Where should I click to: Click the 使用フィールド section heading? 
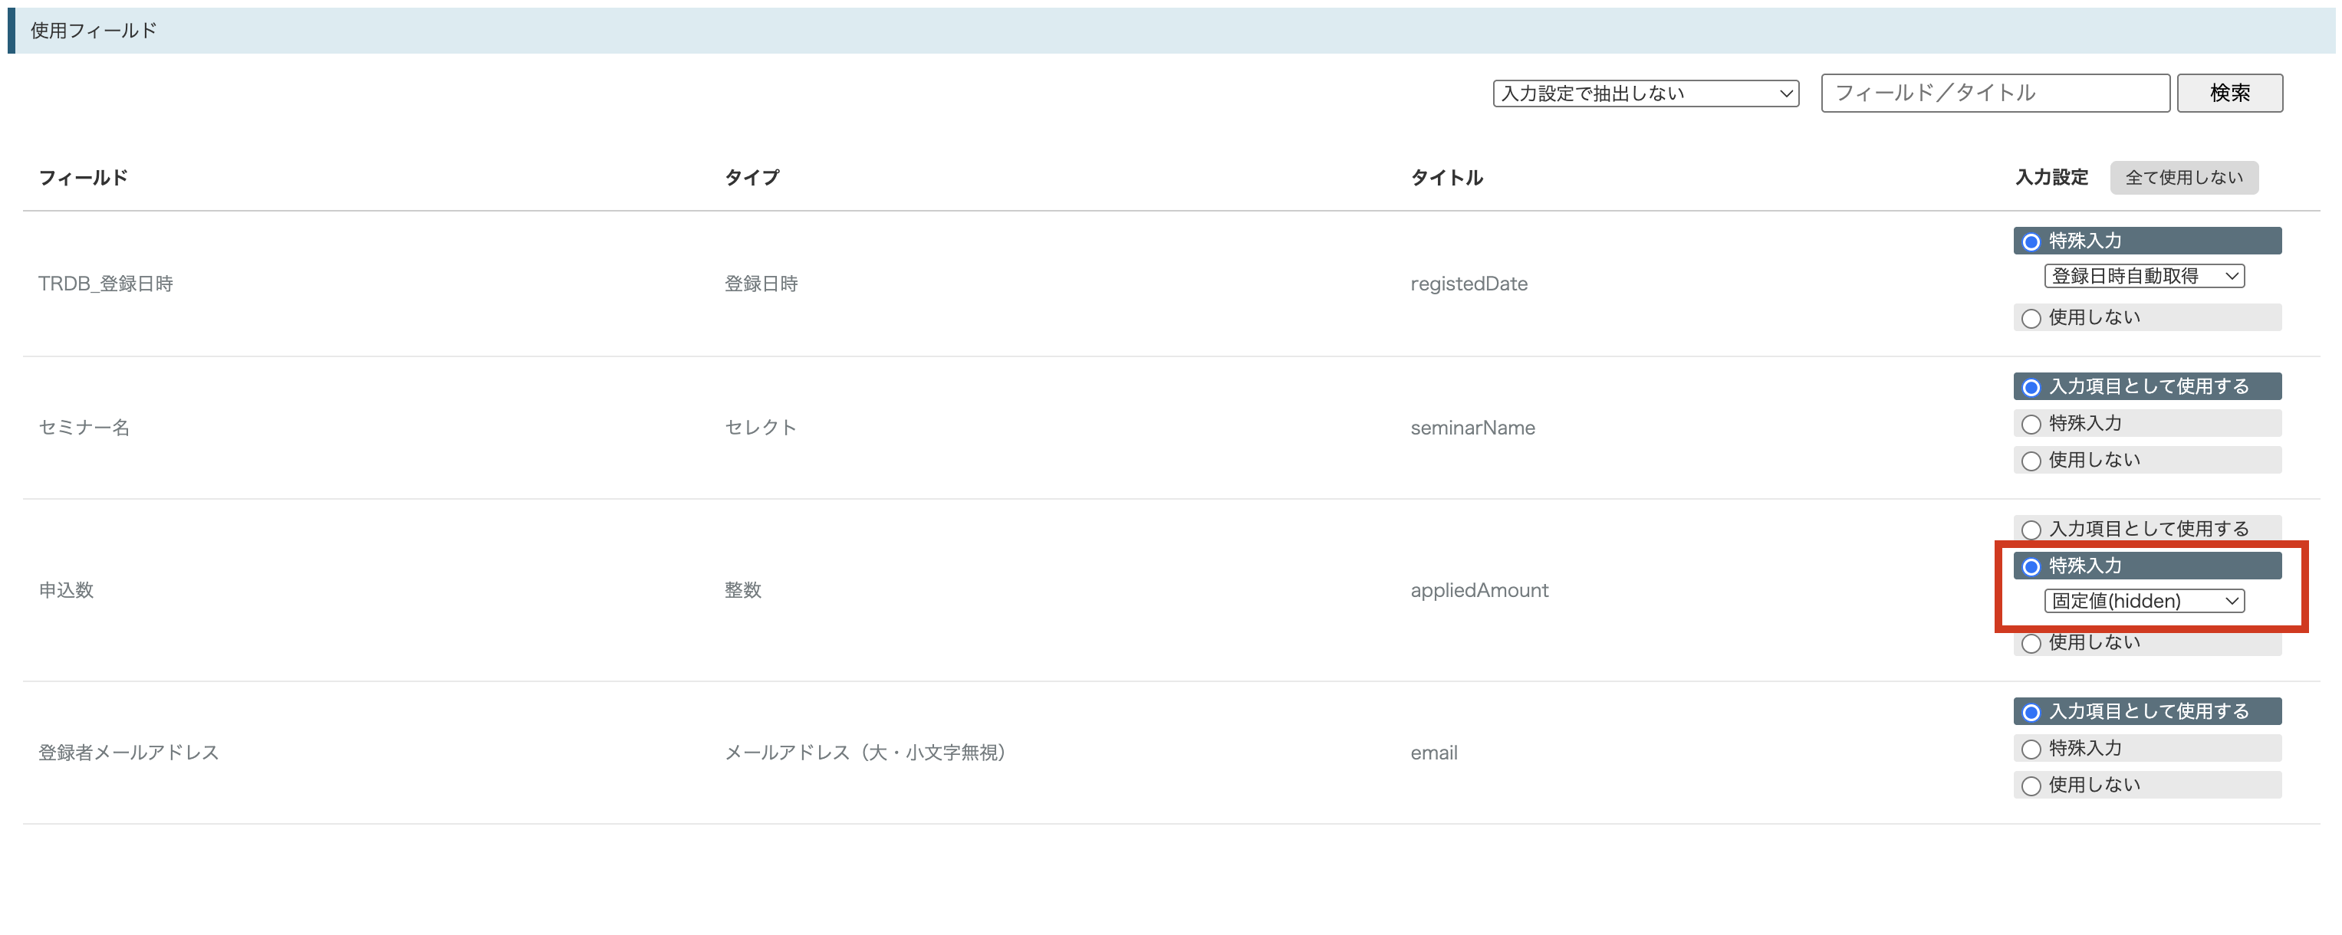94,30
